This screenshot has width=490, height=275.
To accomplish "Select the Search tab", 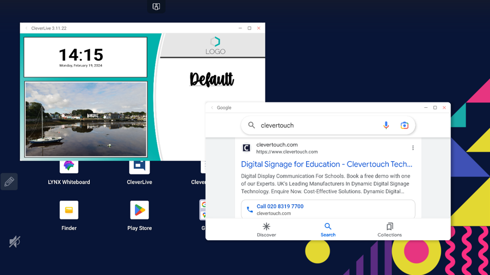I will (328, 229).
